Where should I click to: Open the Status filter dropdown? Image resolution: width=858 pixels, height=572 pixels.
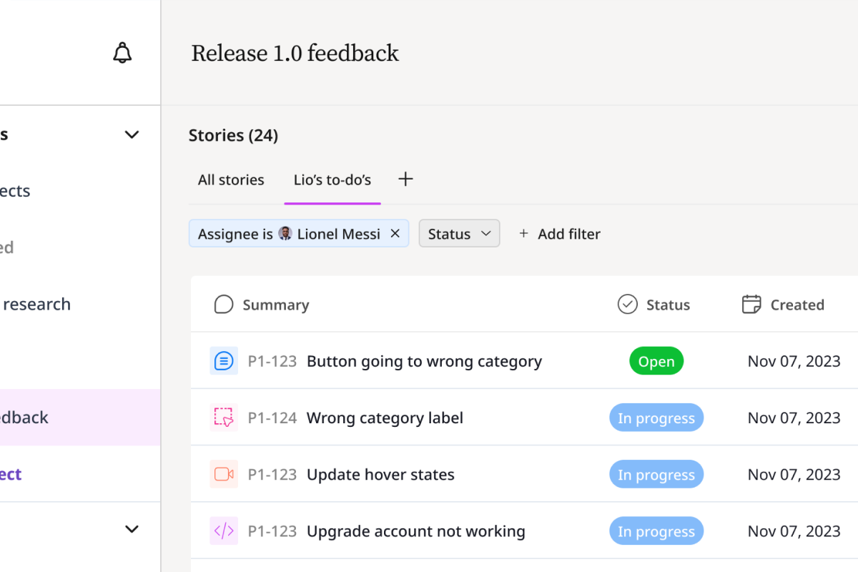click(x=458, y=233)
